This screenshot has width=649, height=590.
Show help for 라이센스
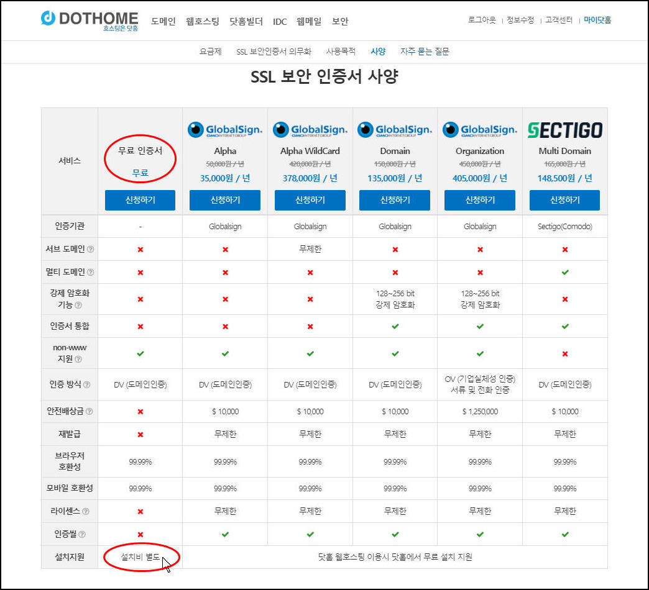click(86, 512)
